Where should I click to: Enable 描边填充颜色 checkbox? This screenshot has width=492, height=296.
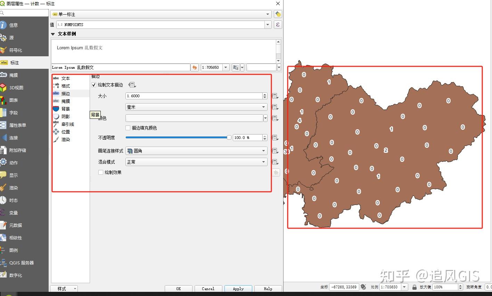(x=128, y=128)
